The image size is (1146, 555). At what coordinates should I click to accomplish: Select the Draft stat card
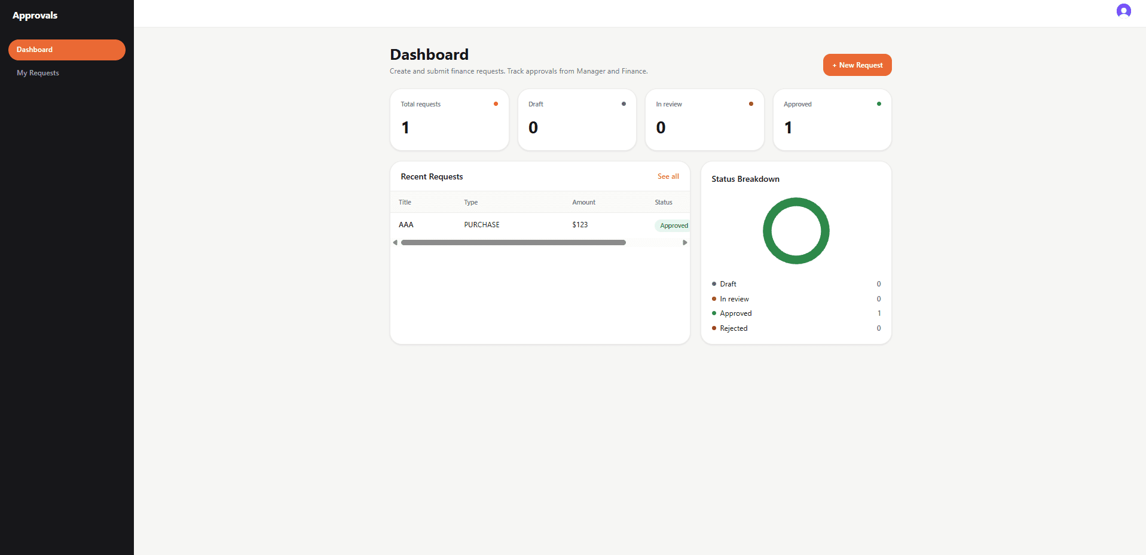[577, 120]
